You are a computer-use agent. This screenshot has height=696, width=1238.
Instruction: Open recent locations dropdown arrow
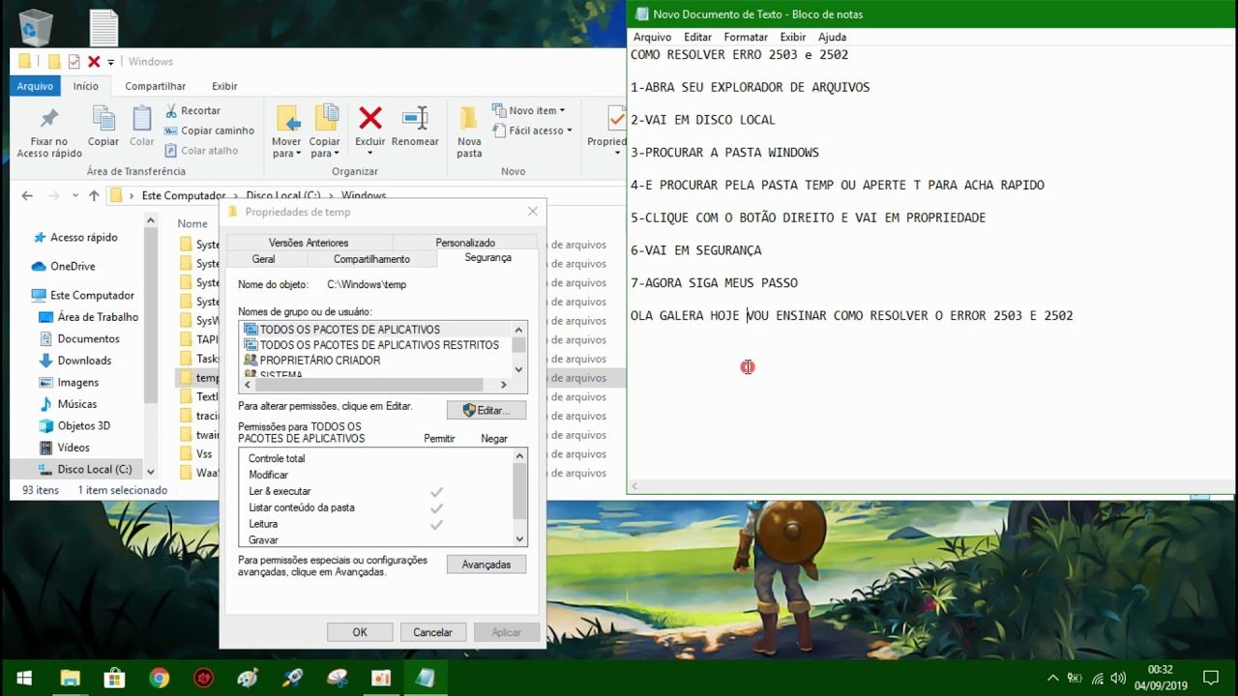point(74,196)
